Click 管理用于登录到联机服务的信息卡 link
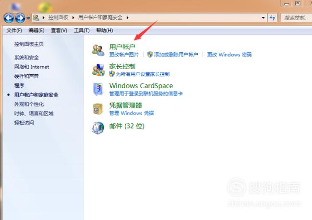The width and height of the screenshot is (312, 220). point(146,93)
